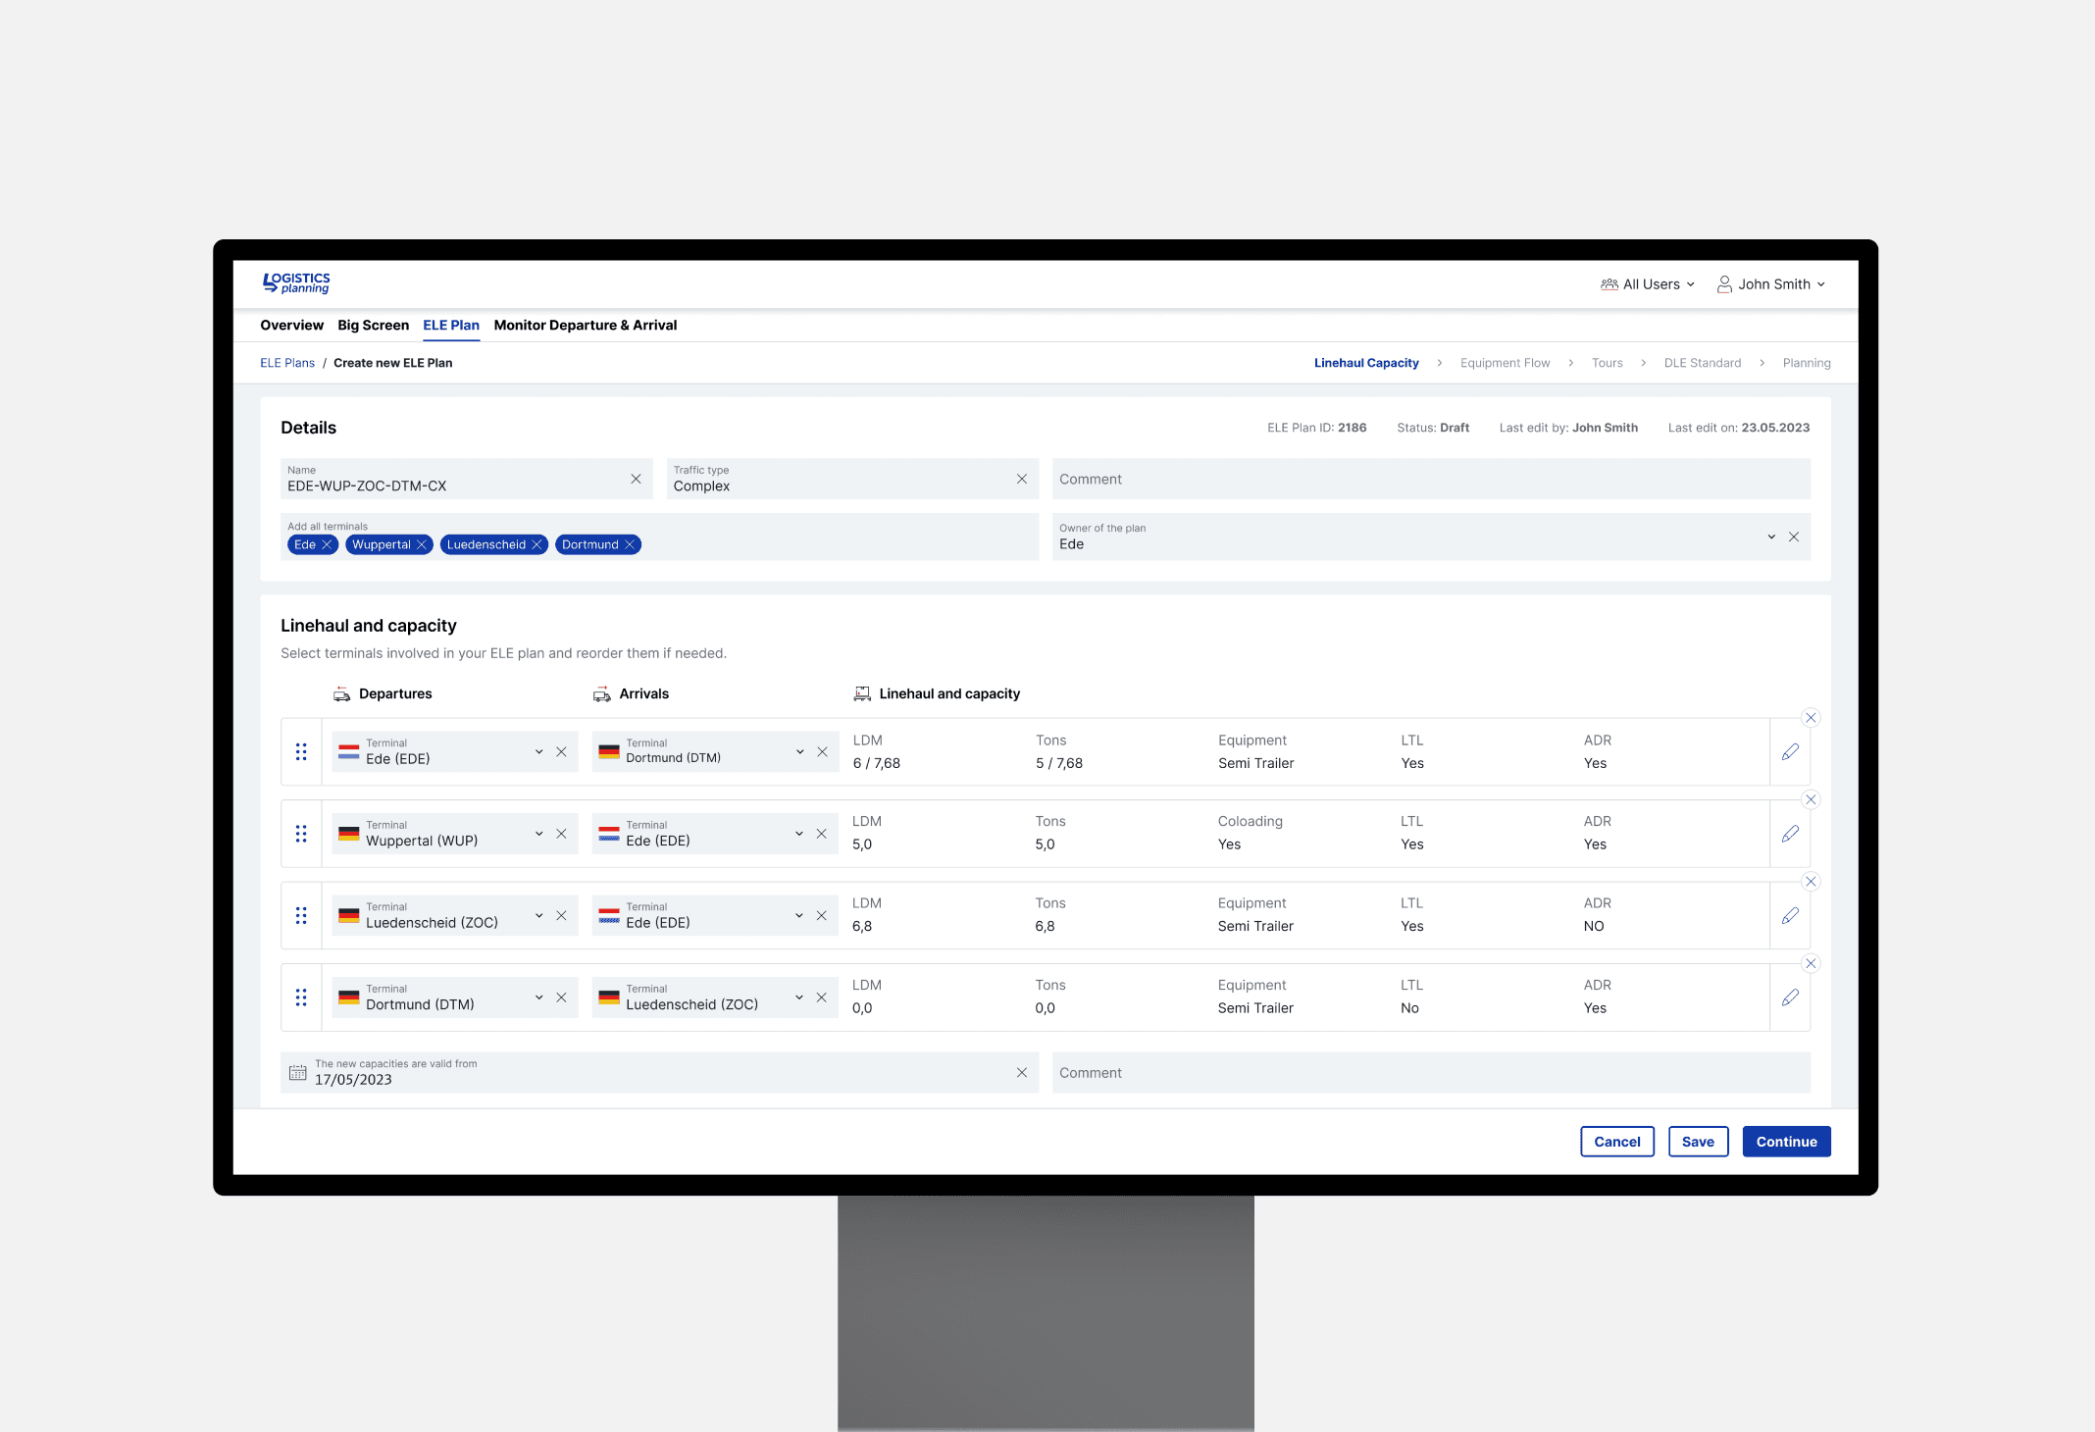The image size is (2095, 1432).
Task: Expand departure terminal Ede (EDE) dropdown
Action: [538, 752]
